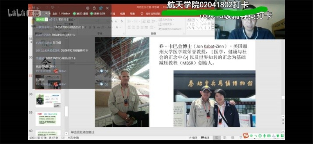Switch to slide sorter view icon
Image resolution: width=313 pixels, height=144 pixels.
[225, 137]
